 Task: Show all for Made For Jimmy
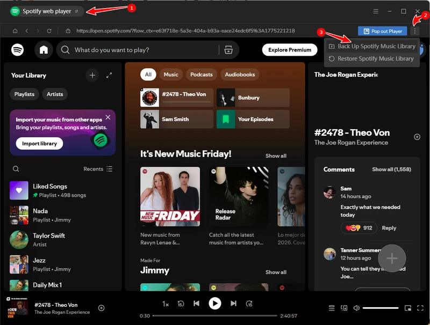click(x=276, y=272)
